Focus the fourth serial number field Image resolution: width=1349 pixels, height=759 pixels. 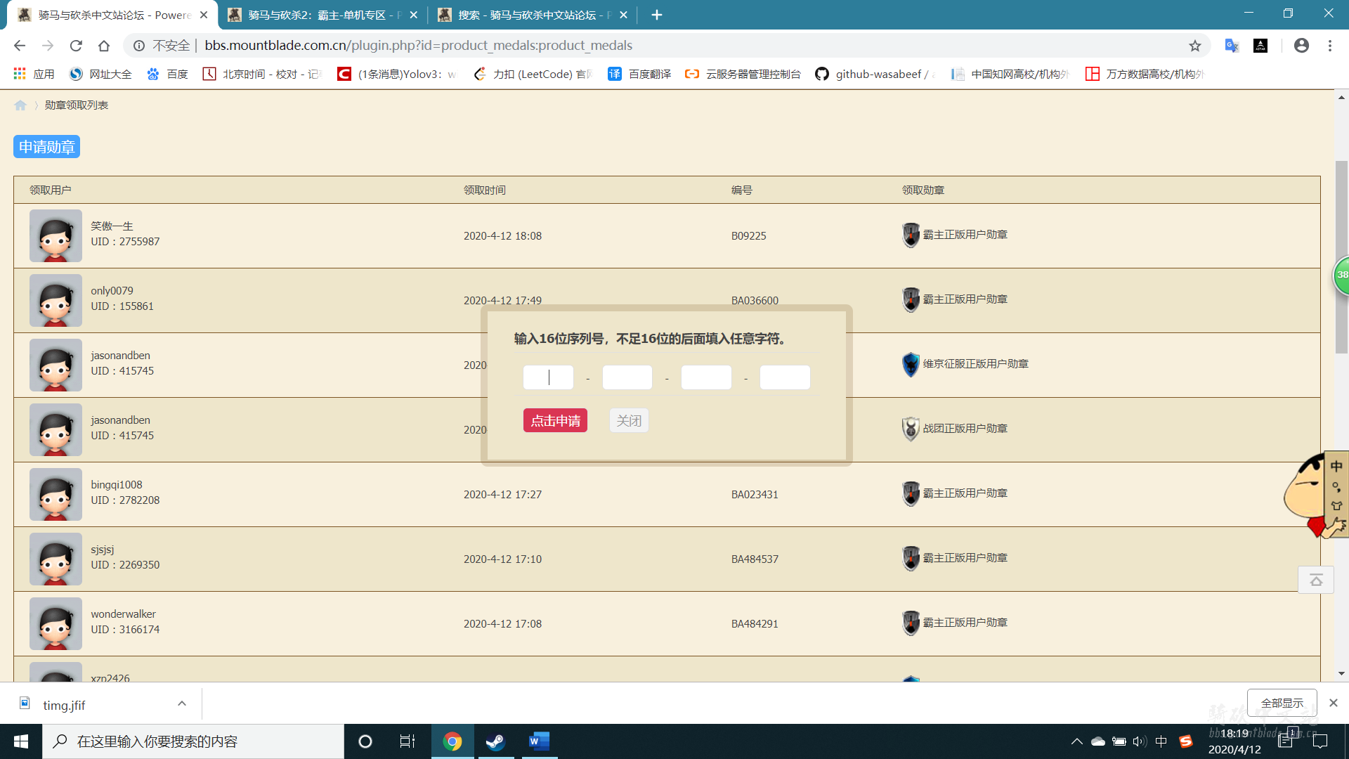[x=785, y=377]
